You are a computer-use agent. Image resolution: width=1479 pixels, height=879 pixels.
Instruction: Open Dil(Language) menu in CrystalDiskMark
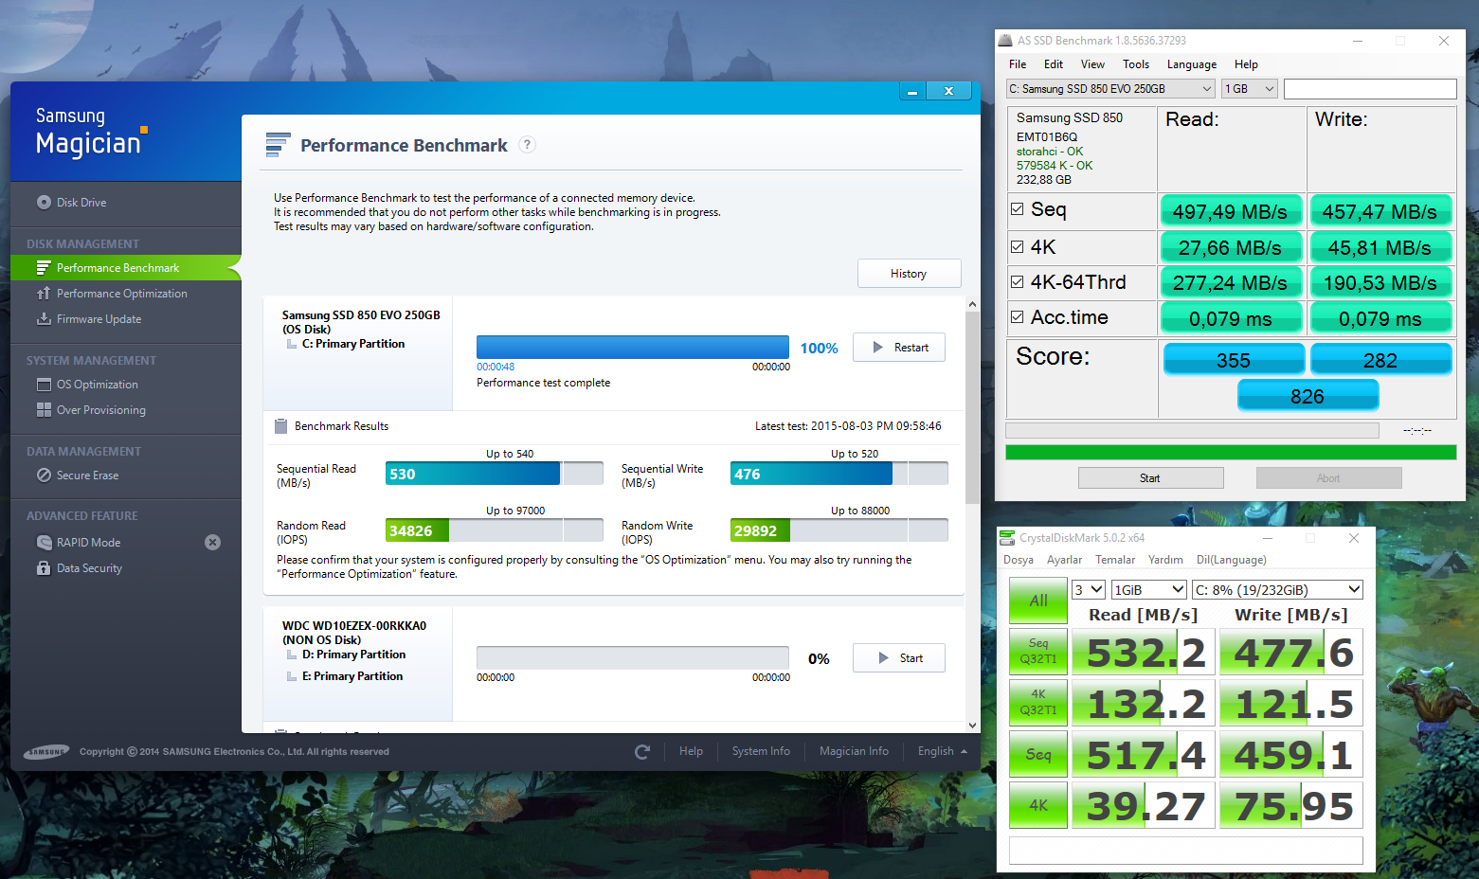[1231, 560]
